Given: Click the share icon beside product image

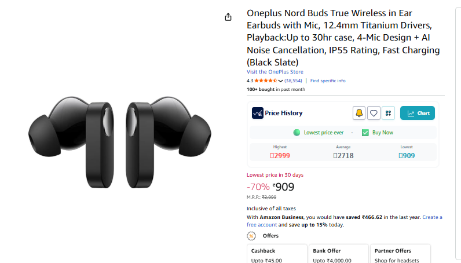Looking at the screenshot, I should [228, 17].
